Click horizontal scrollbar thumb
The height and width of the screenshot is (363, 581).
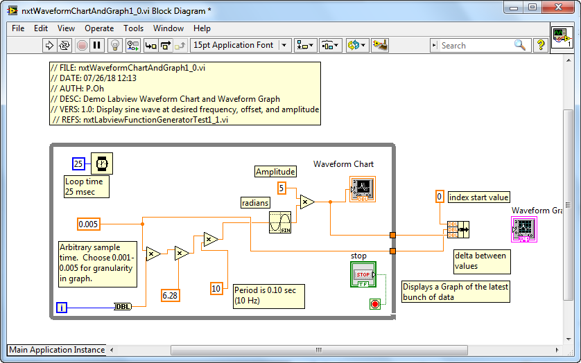click(x=319, y=350)
